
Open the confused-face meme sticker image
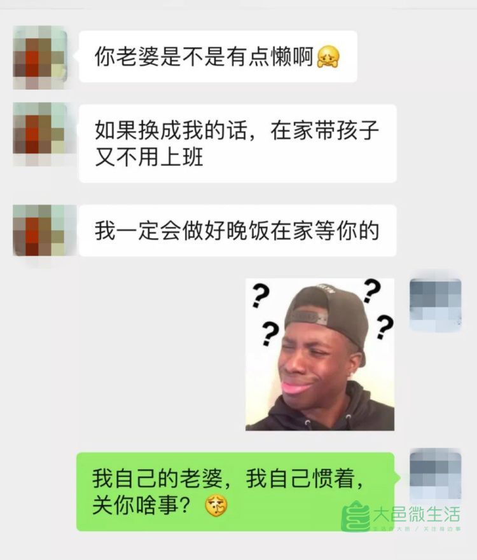(x=320, y=355)
